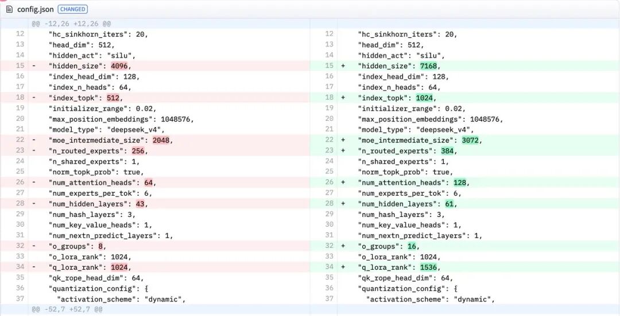
Task: Select removed line "hidden_size": 4096
Action: coord(155,66)
